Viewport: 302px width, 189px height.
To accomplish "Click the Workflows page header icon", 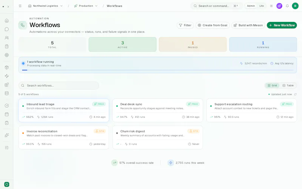I will [23, 25].
